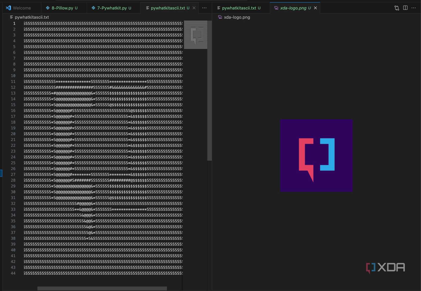
Task: Open the More Actions ellipsis in top-right toolbar
Action: pos(414,8)
